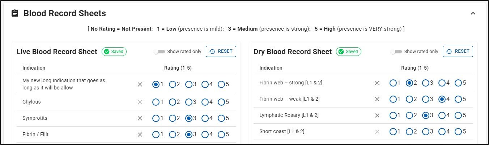Screen dimensions: 489x145
Task: Clear rating on Fibrin web – weak row
Action: point(377,99)
